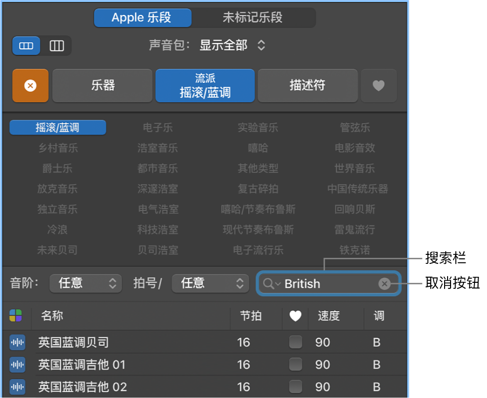Click the waveform icon beside 英国蓝调吉他 01

pyautogui.click(x=17, y=365)
